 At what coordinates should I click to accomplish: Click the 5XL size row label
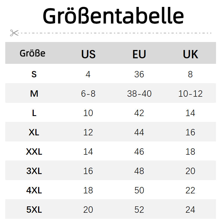34,210
